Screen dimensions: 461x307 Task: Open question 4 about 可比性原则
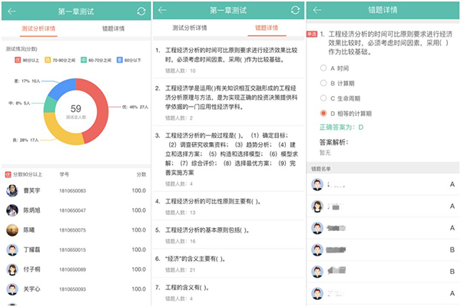coord(229,206)
